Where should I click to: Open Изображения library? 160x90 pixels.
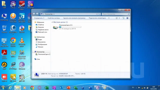tap(42, 44)
